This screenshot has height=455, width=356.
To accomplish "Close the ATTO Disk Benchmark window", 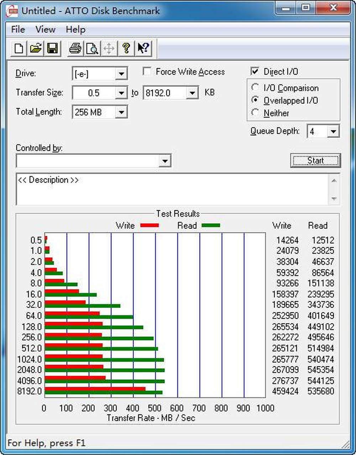I will (x=333, y=9).
